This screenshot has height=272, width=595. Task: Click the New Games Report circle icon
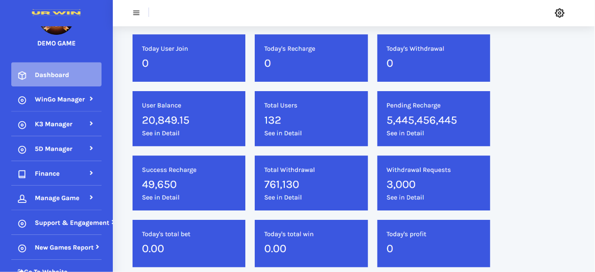(x=22, y=248)
